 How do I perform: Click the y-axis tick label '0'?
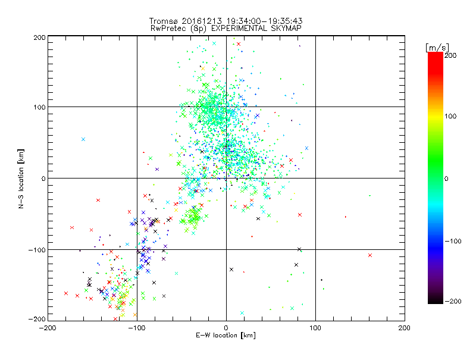click(43, 178)
